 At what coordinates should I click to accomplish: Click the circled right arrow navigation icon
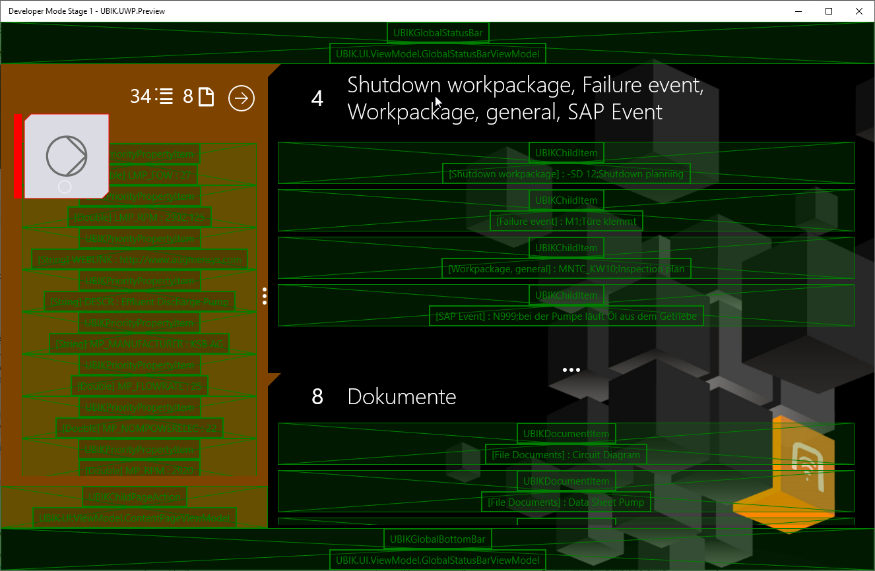242,98
